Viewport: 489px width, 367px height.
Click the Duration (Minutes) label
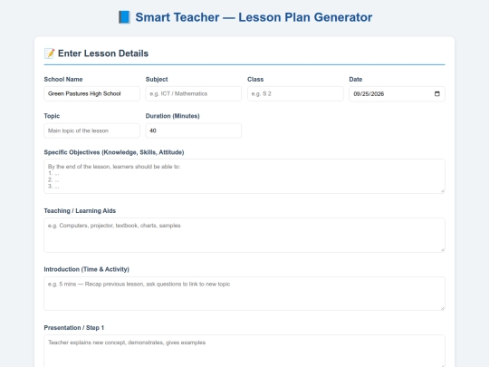click(172, 116)
